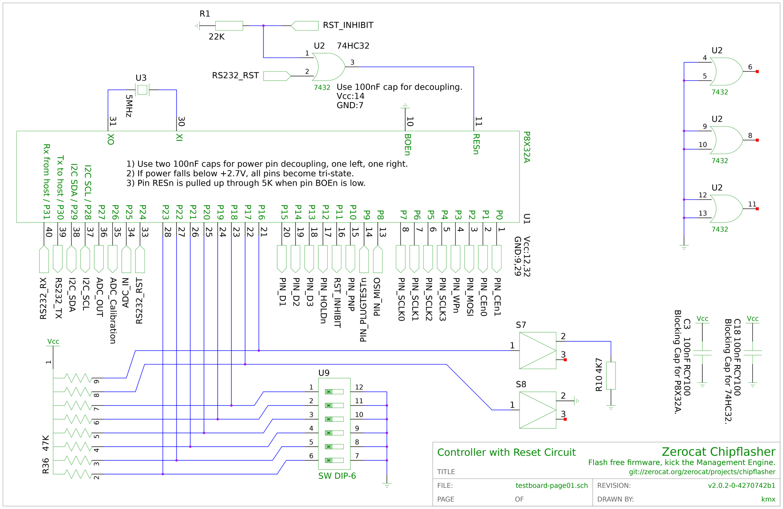Click the RST_INHIBIT net flag beside R1
Viewport: 783px width, 509px height.
click(305, 25)
